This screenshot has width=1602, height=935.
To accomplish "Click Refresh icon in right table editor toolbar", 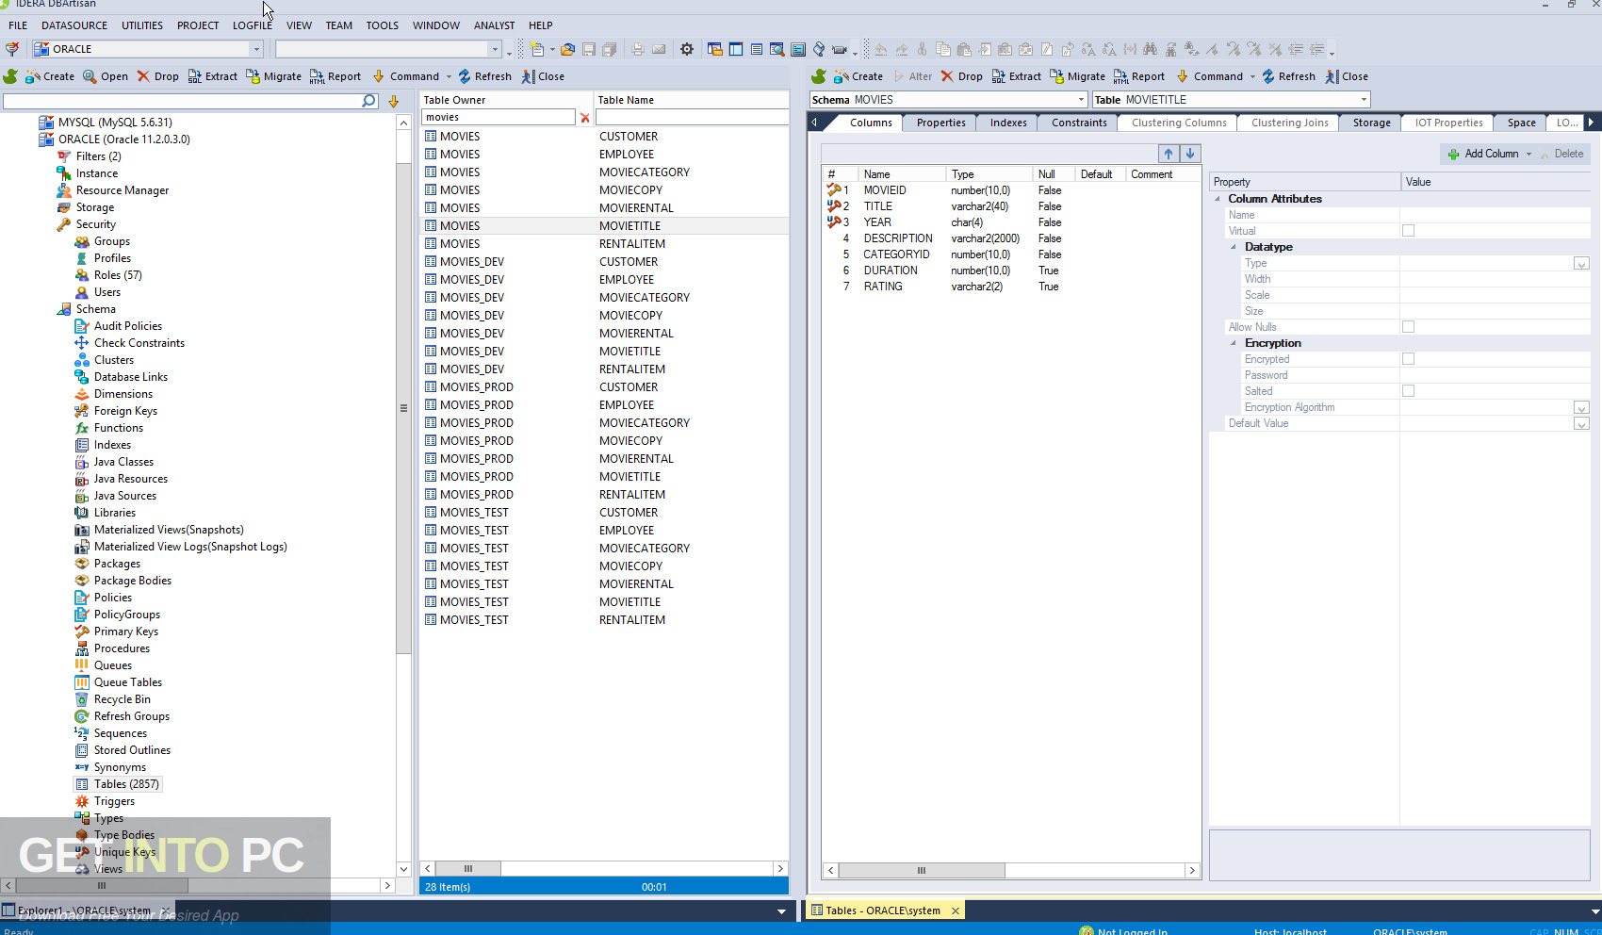I will point(1268,76).
